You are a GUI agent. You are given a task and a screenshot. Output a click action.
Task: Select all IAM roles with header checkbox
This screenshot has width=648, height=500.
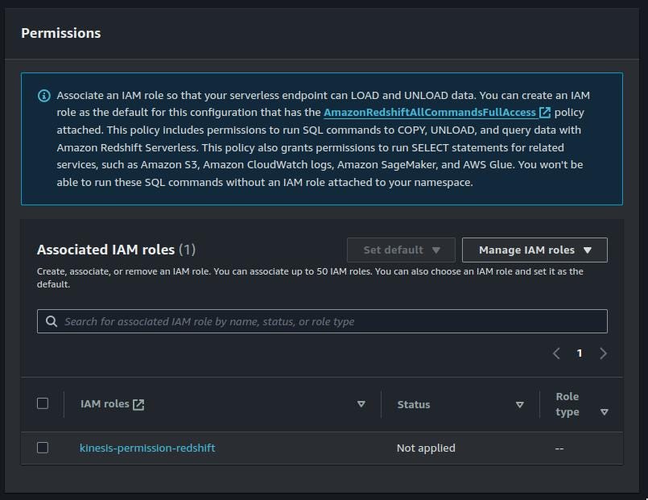click(x=43, y=403)
